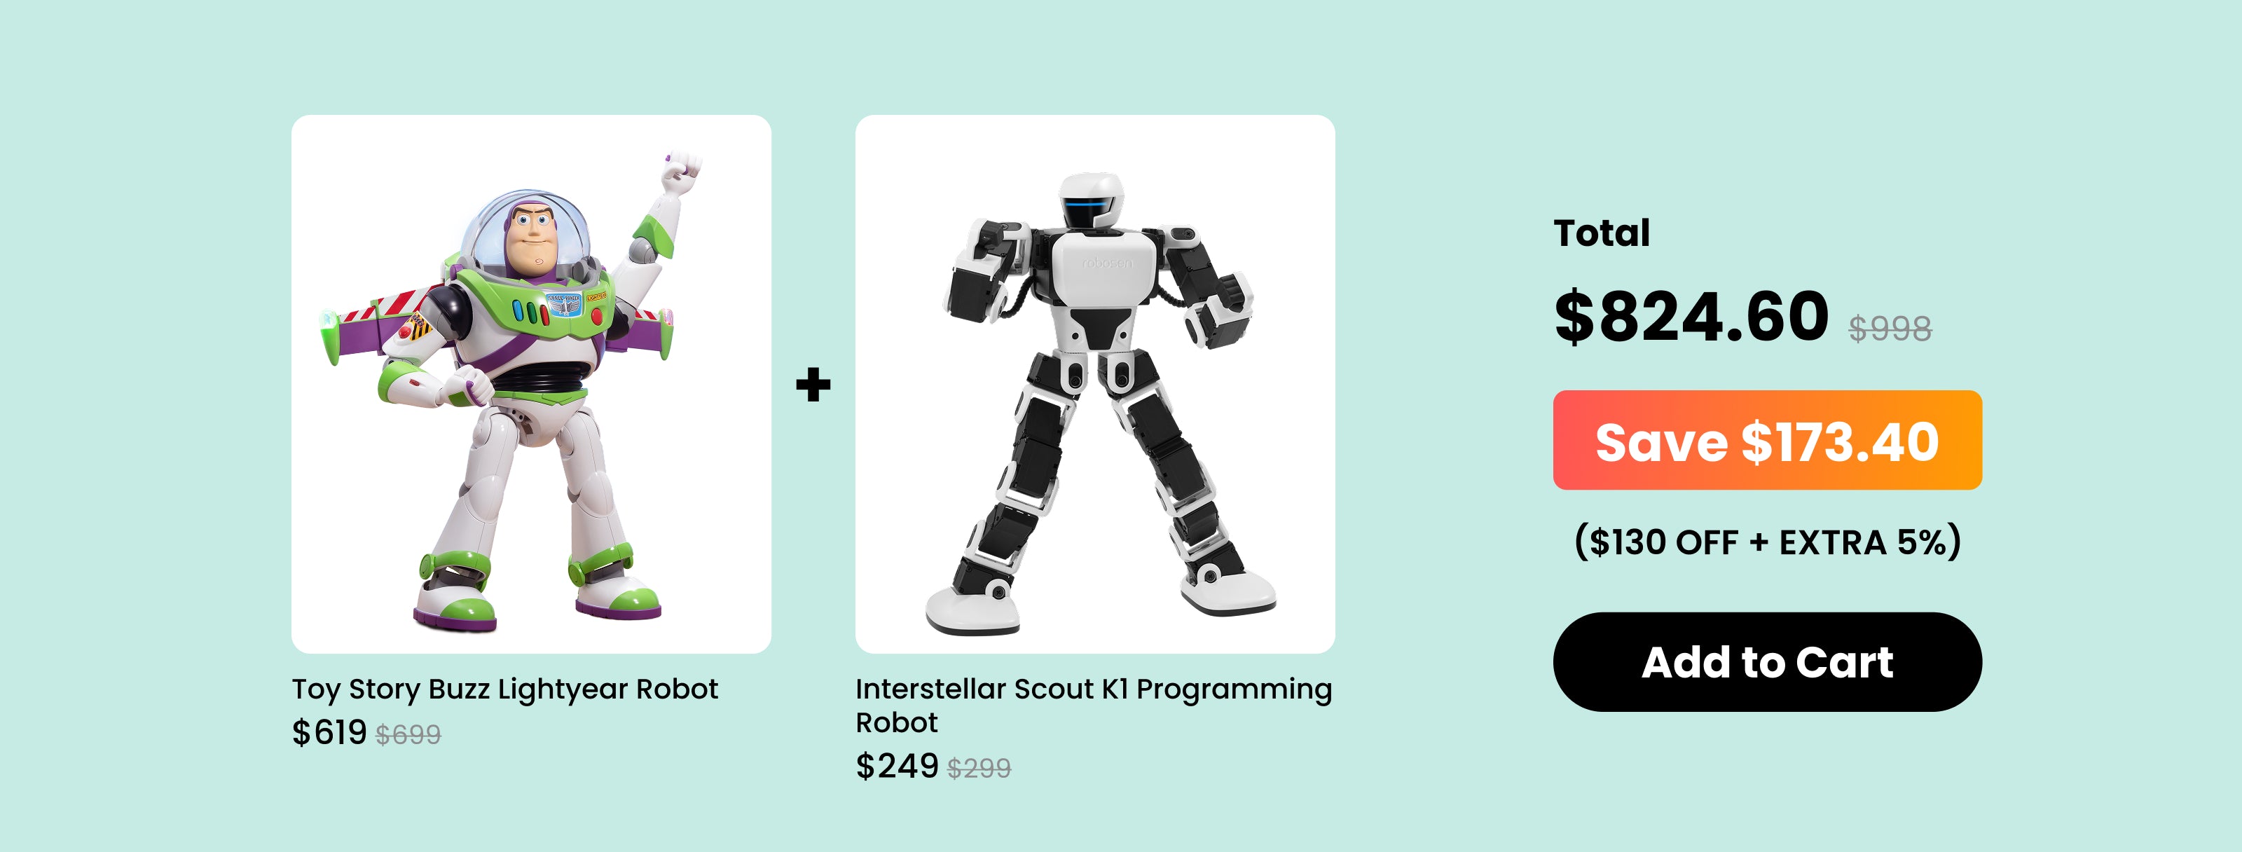Click the Total heading label

tap(1602, 233)
